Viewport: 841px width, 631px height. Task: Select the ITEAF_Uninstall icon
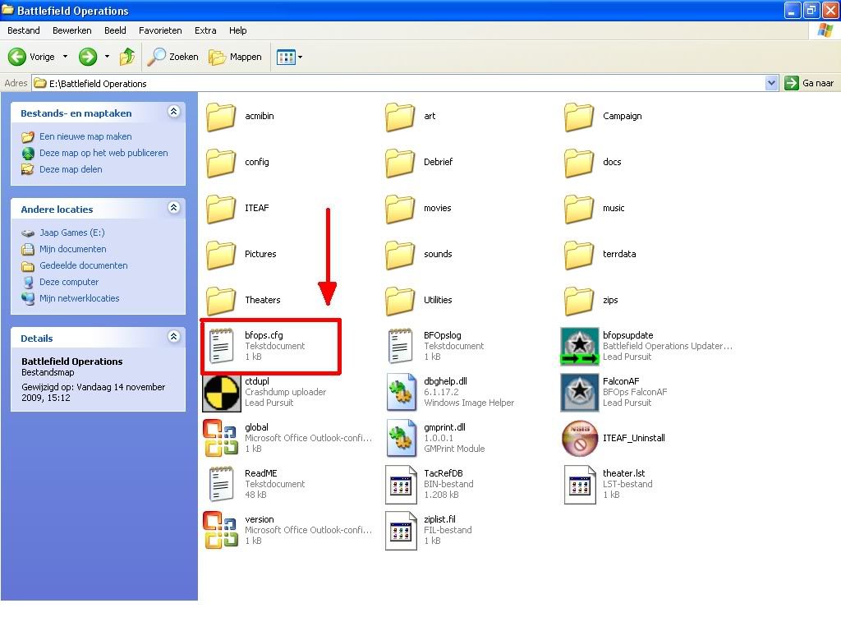579,438
